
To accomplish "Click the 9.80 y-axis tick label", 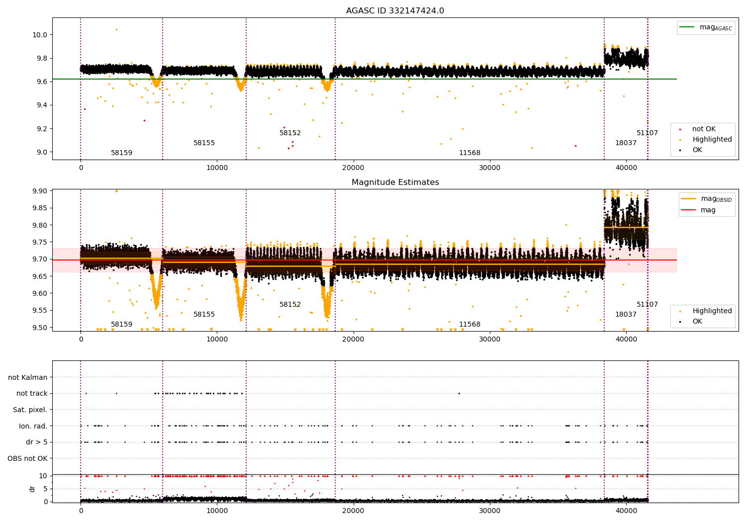I will coord(39,225).
